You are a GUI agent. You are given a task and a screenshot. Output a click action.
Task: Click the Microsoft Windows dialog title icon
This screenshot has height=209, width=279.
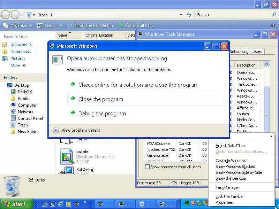52,46
